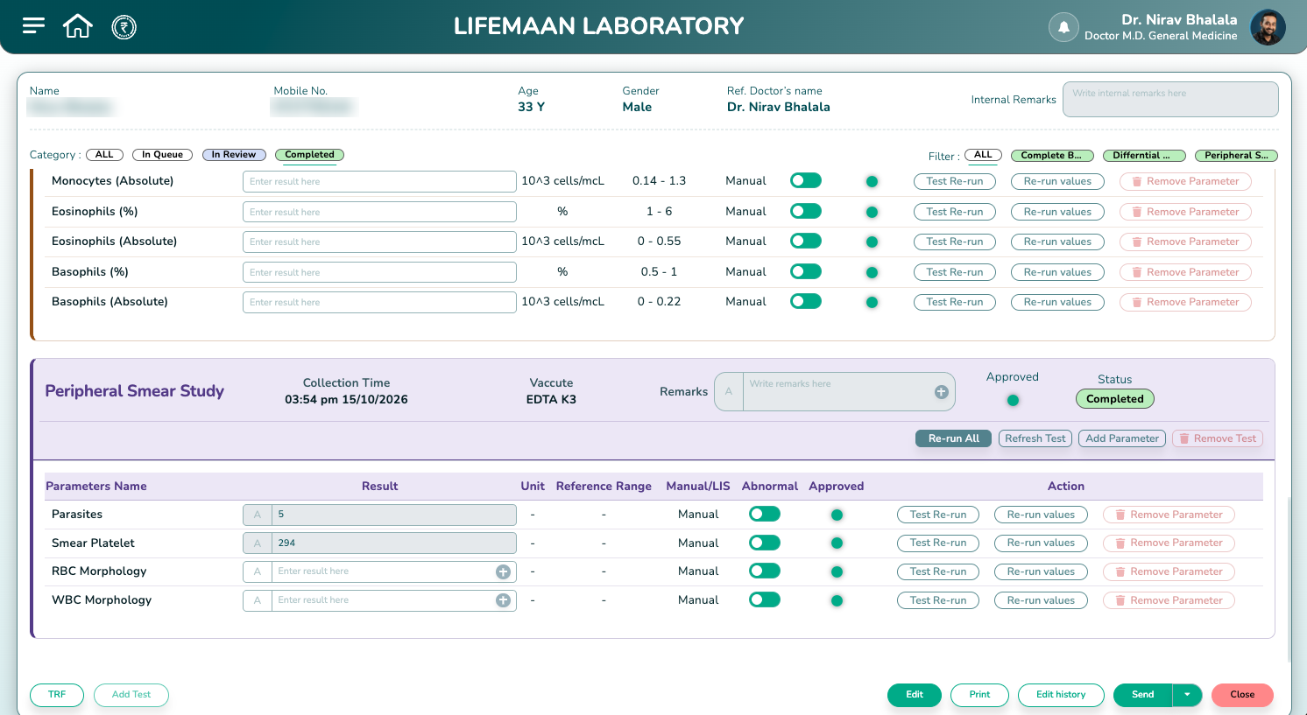The height and width of the screenshot is (715, 1307).
Task: Open the Send button dropdown arrow
Action: (x=1187, y=695)
